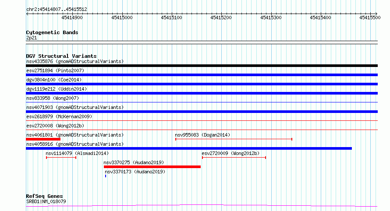Viewport: 390px width, 211px height.
Task: Click ruler position 45415100
Action: click(171, 18)
